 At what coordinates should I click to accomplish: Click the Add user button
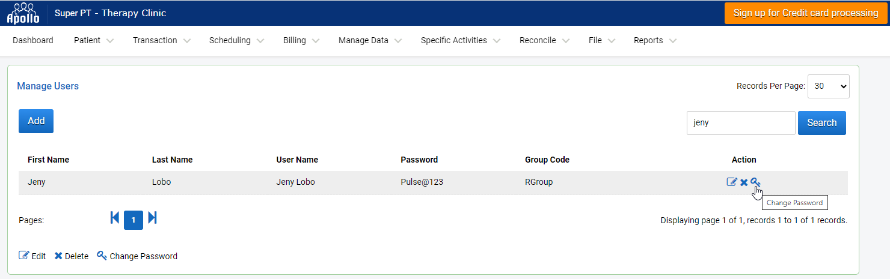pos(36,121)
